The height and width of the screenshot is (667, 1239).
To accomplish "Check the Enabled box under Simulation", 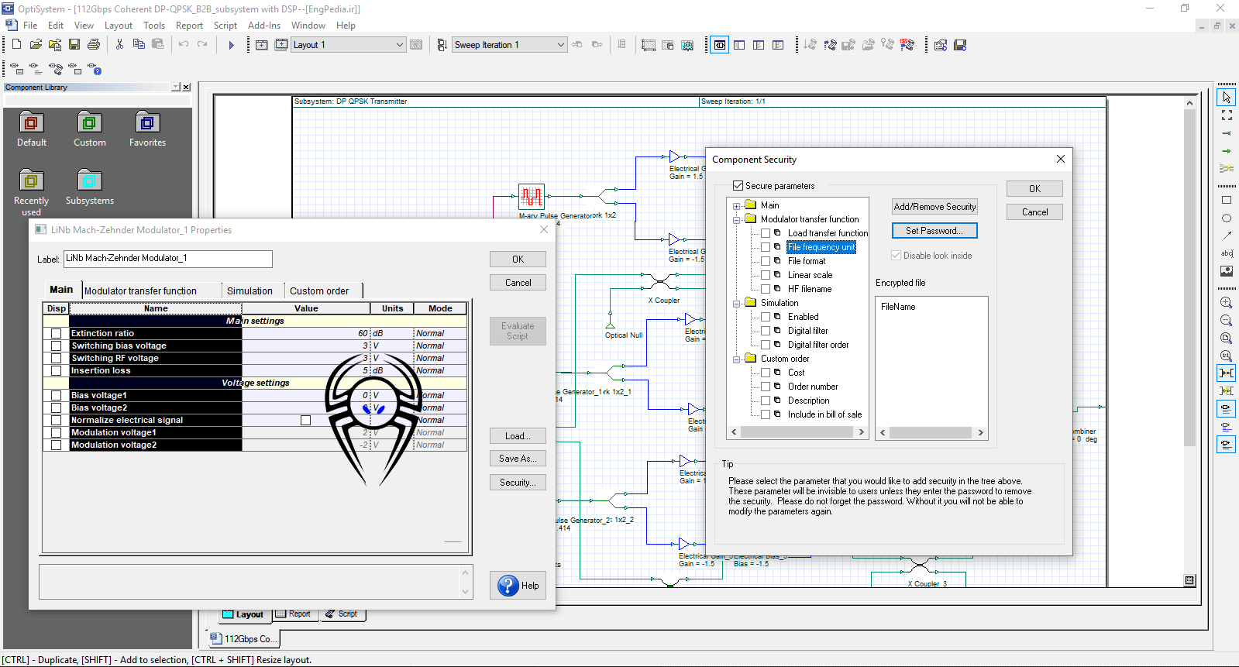I will click(x=766, y=317).
